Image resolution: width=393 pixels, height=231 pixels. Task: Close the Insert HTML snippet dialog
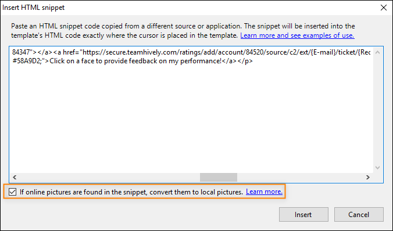[x=384, y=8]
